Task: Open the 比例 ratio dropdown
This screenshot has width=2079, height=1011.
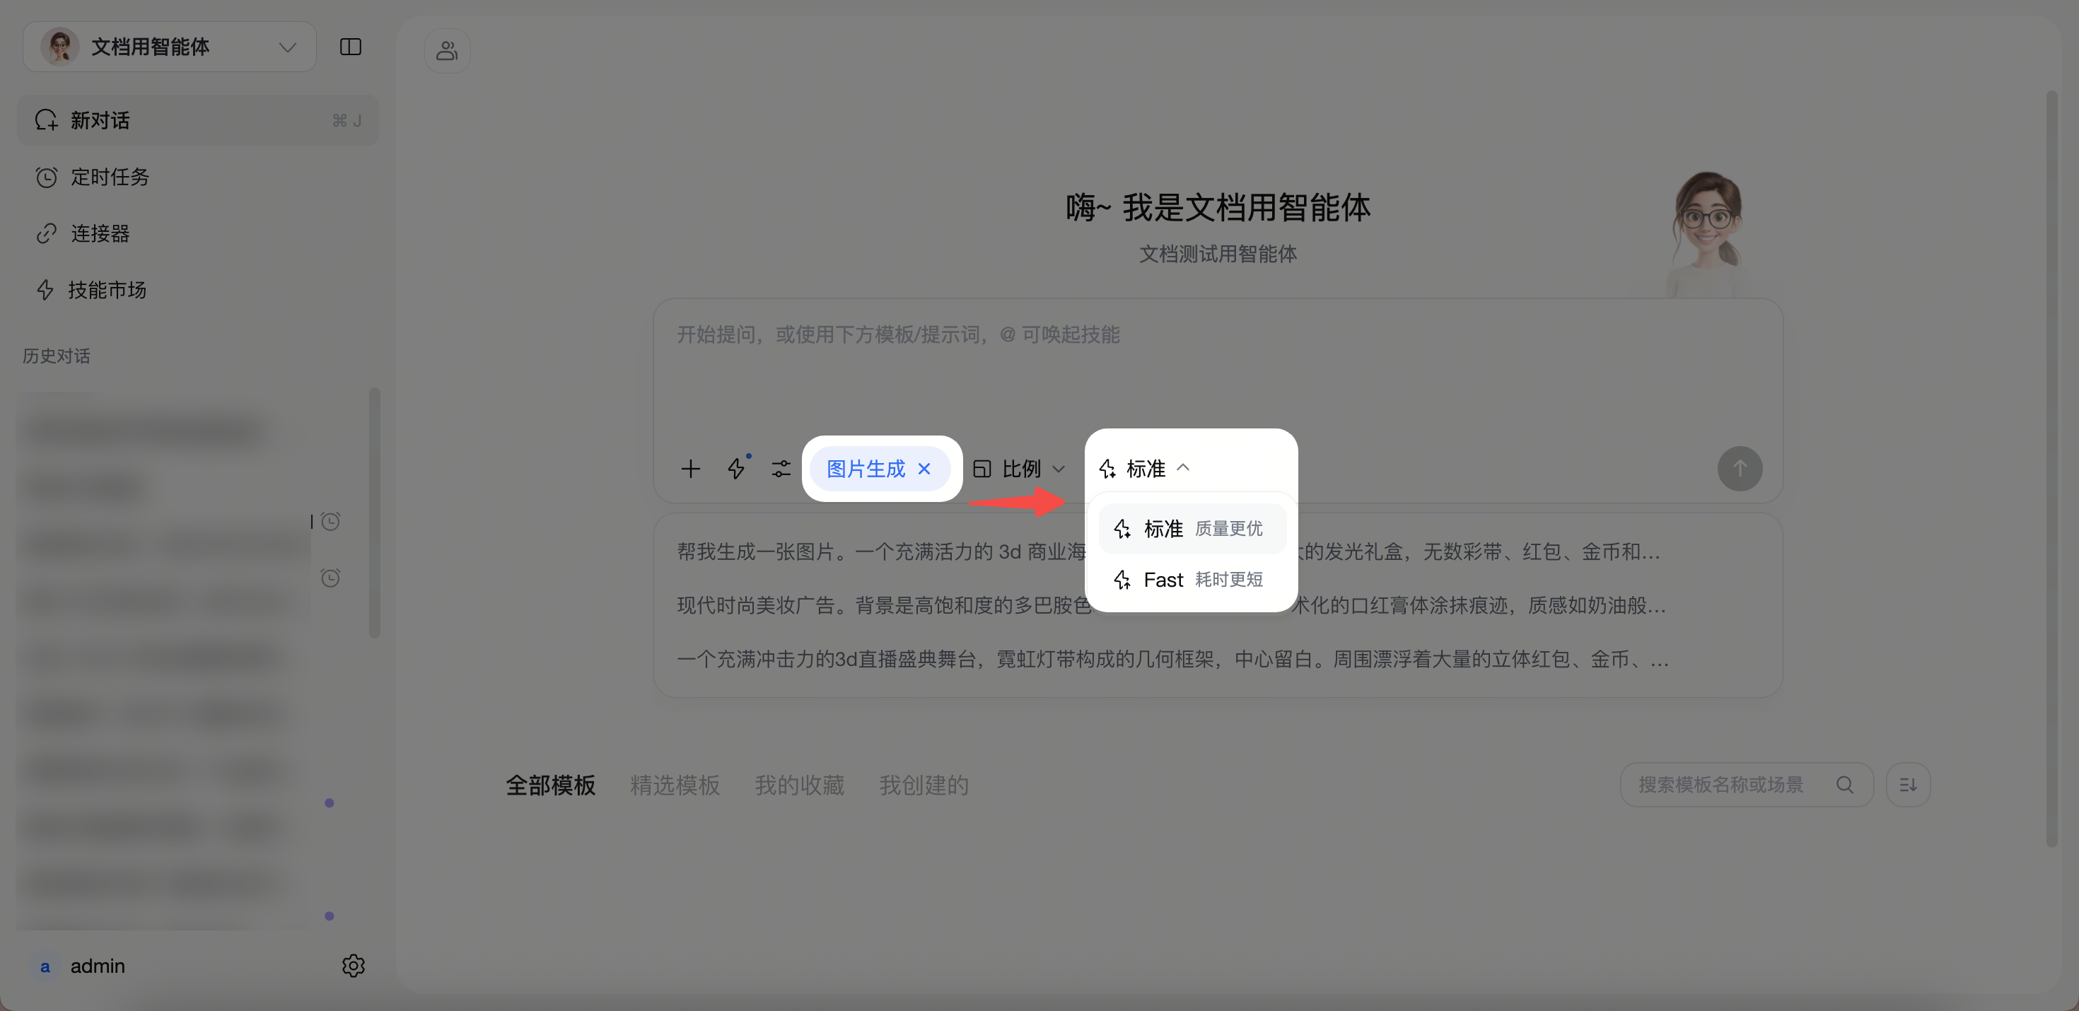Action: pos(1019,469)
